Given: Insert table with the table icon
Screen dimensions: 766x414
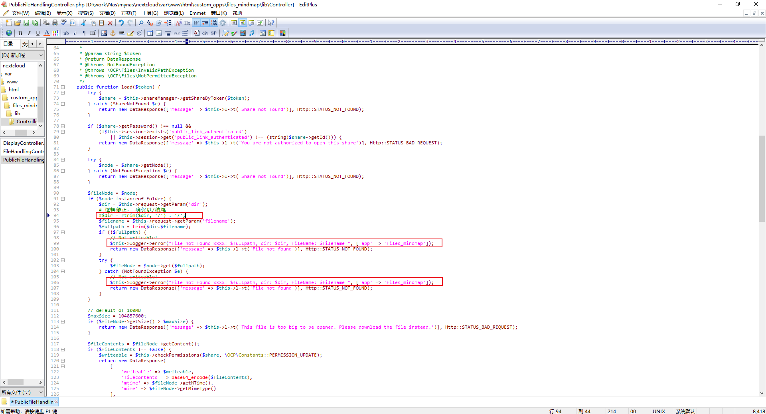Looking at the screenshot, I should pos(150,33).
